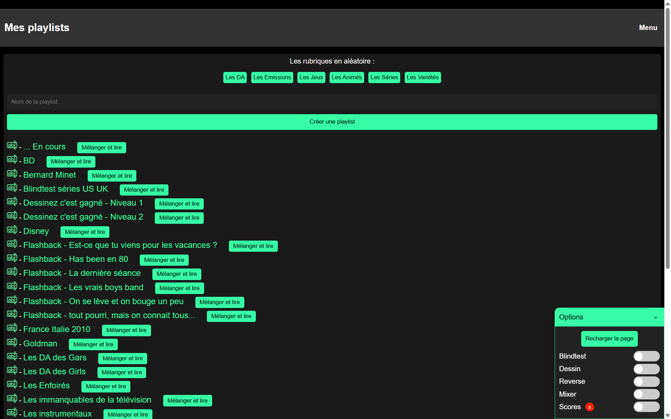Screen dimensions: 671x419
Task: Collapse the Options panel with minus
Action: (656, 317)
